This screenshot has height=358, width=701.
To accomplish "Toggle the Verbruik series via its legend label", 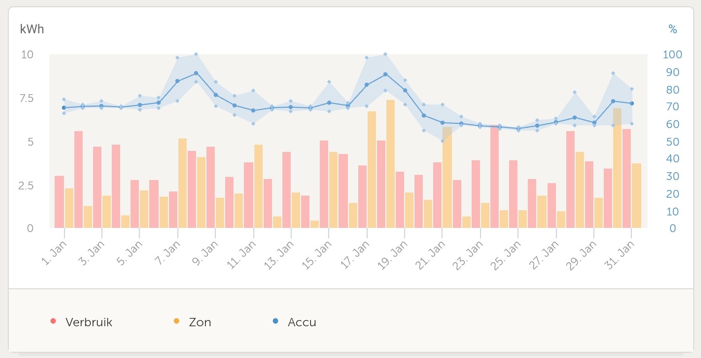I will (89, 322).
